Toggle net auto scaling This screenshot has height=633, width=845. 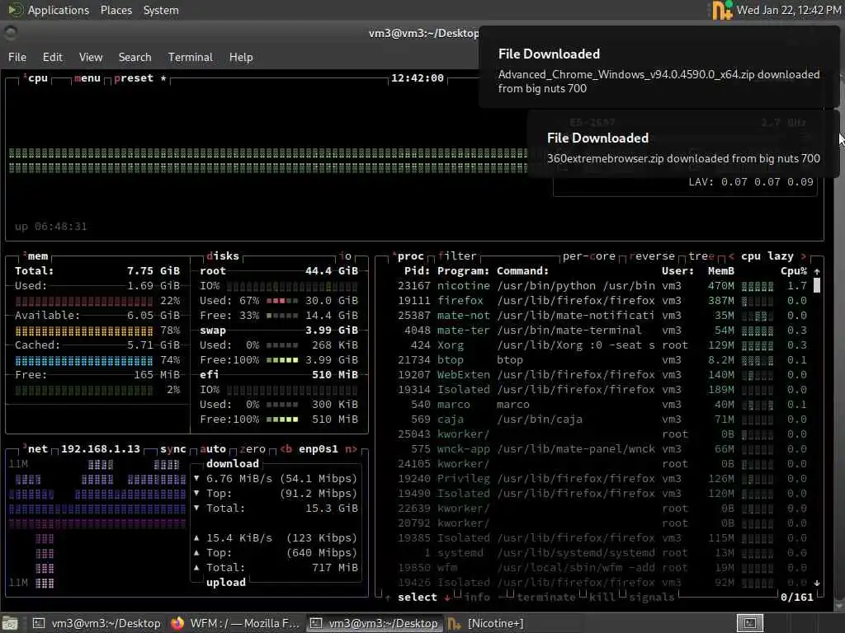[213, 449]
